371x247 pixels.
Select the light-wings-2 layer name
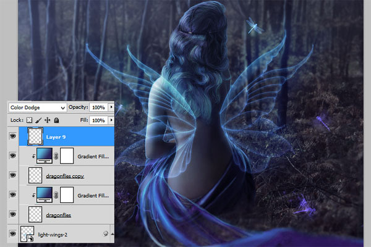[53, 235]
